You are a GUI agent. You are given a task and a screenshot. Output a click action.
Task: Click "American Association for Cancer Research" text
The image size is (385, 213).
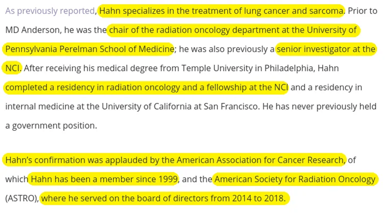click(260, 160)
